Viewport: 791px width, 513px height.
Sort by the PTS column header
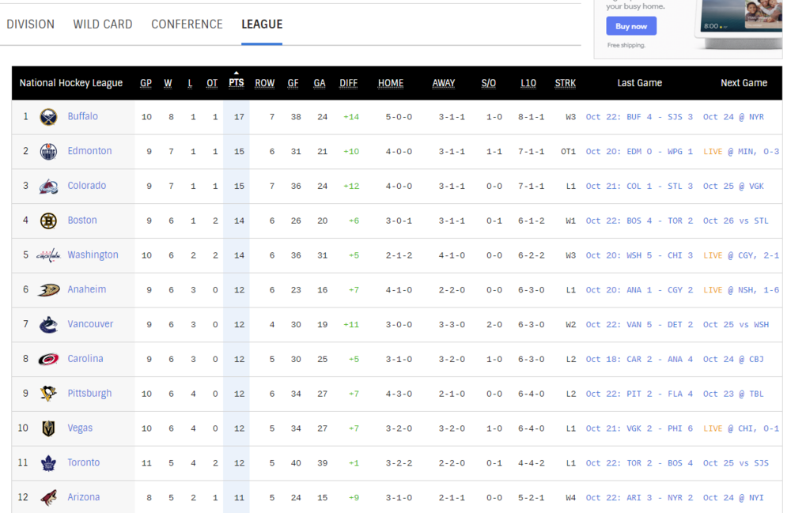tap(236, 83)
